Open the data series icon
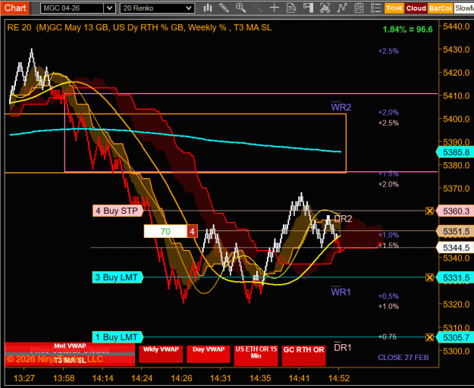The height and width of the screenshot is (388, 474). pos(325,8)
